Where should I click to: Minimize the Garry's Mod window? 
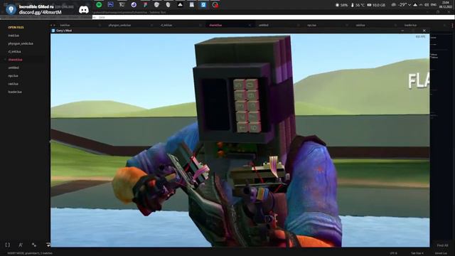click(402, 31)
